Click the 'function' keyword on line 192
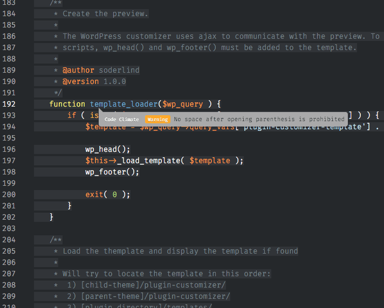The height and width of the screenshot is (308, 384). tap(67, 104)
